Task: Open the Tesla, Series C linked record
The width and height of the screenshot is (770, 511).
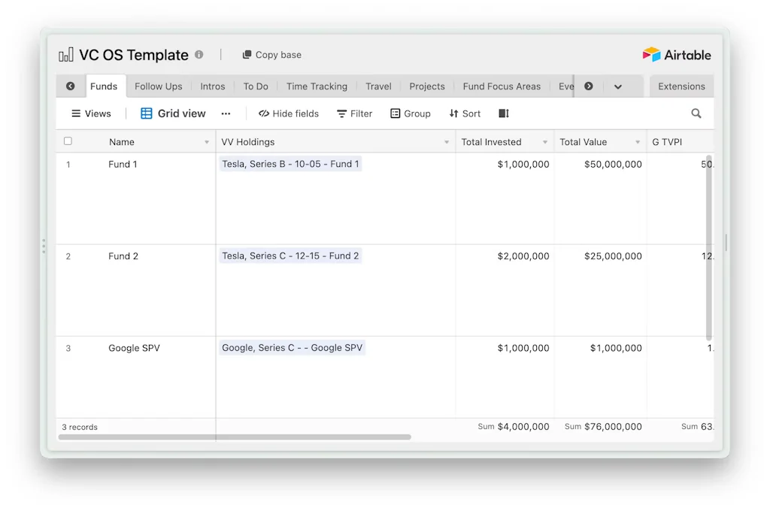Action: (x=290, y=255)
